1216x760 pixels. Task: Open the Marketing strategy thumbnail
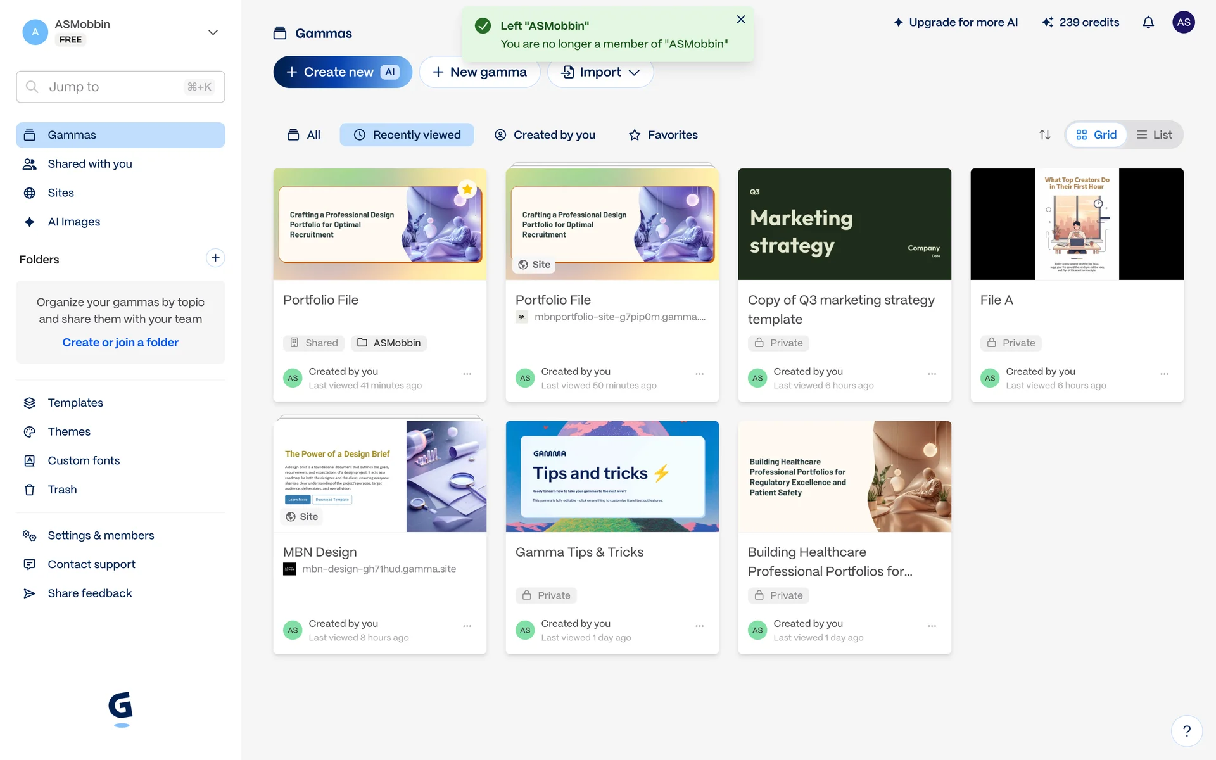(844, 224)
